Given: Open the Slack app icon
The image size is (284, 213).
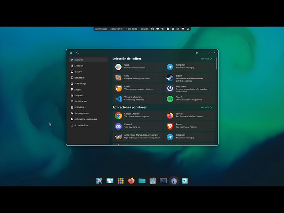Looking at the screenshot, I should (x=118, y=67).
